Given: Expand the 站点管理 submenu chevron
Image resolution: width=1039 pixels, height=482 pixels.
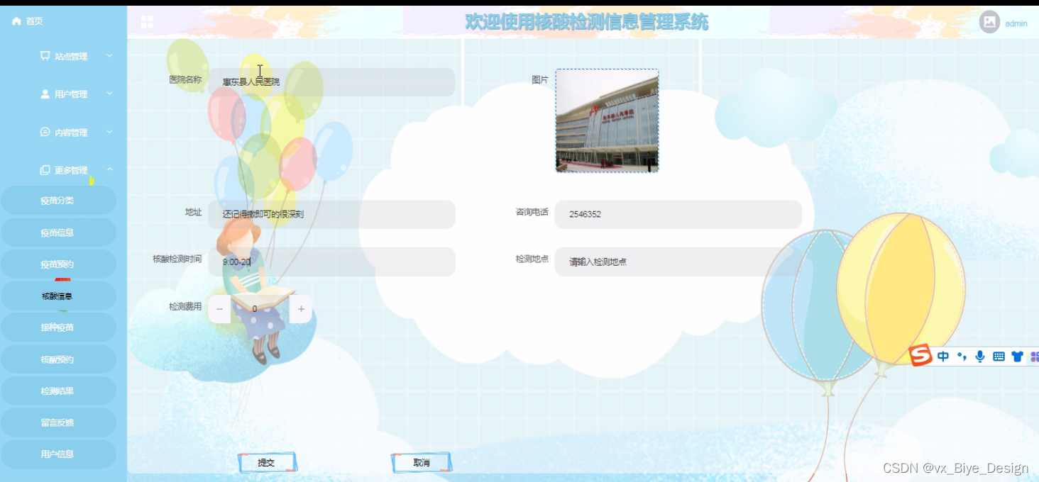Looking at the screenshot, I should tap(110, 55).
